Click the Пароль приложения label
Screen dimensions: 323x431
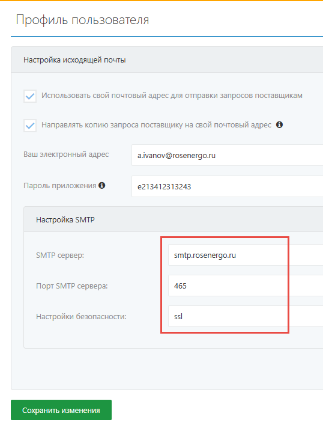[x=60, y=186]
